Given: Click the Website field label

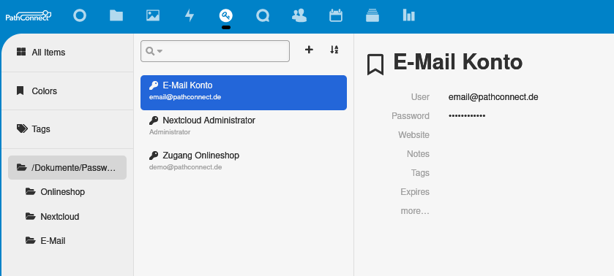Looking at the screenshot, I should pos(413,135).
